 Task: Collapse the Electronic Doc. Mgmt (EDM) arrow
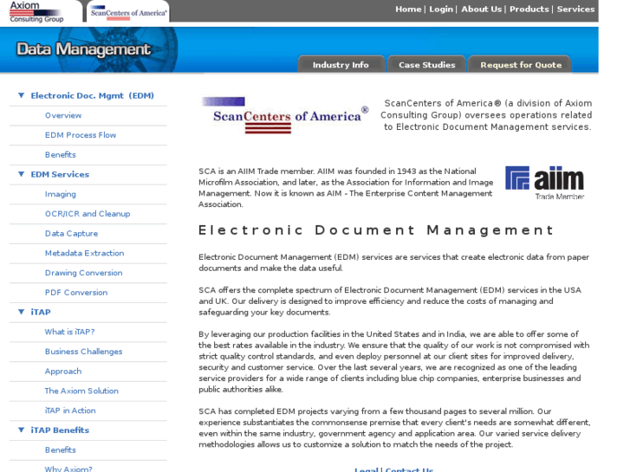(x=22, y=95)
